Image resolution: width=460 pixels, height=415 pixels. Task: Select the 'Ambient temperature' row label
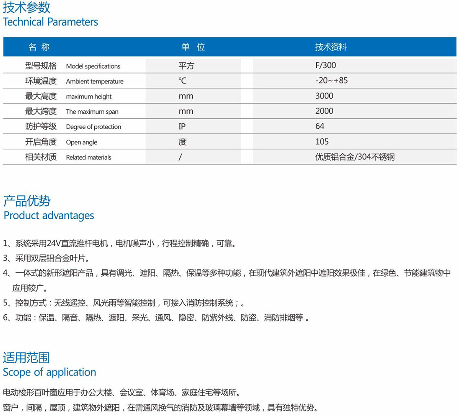(x=95, y=81)
